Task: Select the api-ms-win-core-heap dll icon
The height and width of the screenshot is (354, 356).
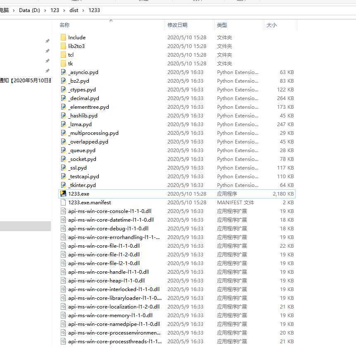Action: tap(63, 281)
